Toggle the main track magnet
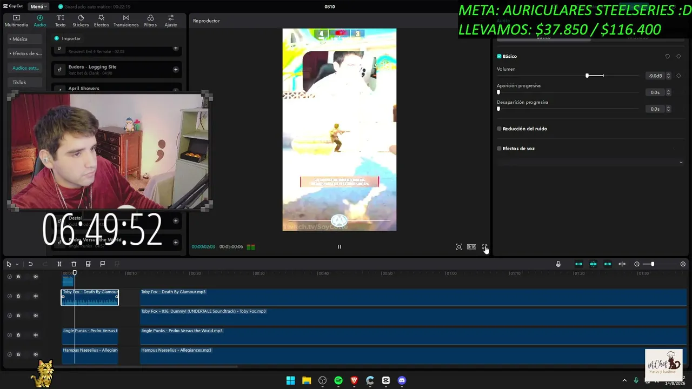The height and width of the screenshot is (389, 692). tap(578, 264)
